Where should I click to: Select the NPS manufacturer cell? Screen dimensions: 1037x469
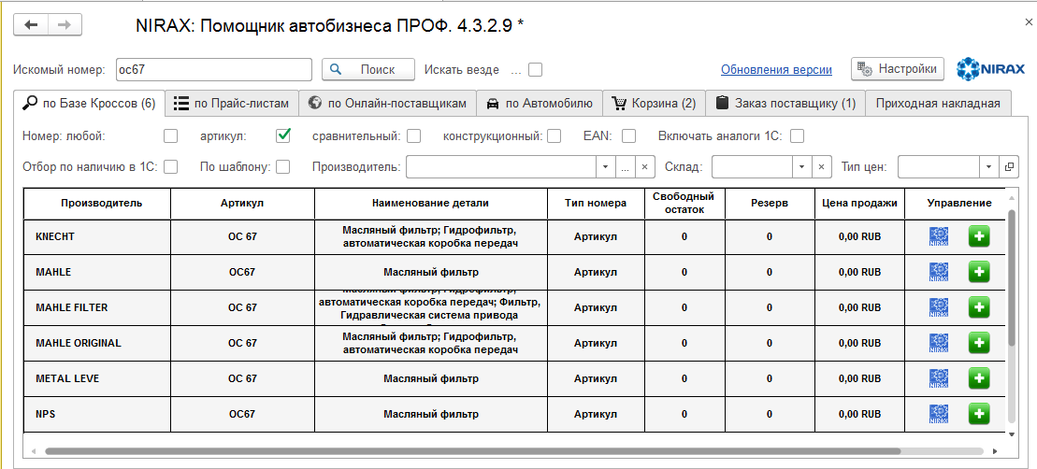tap(97, 415)
